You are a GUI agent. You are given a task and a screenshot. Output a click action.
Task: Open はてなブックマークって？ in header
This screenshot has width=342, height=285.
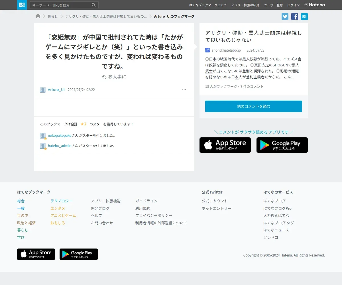[208, 5]
